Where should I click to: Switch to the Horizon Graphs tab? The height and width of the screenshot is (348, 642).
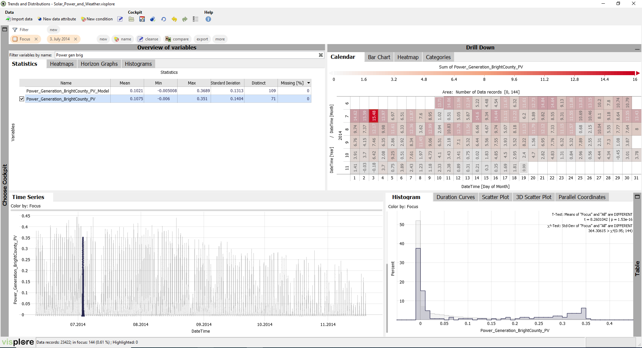[99, 64]
